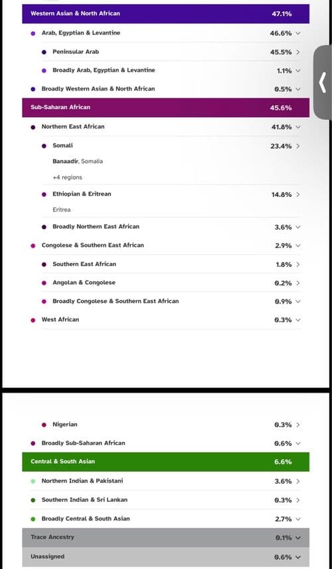Select Sub-Saharan African header bar
Viewport: 332px width, 569px height.
click(166, 107)
